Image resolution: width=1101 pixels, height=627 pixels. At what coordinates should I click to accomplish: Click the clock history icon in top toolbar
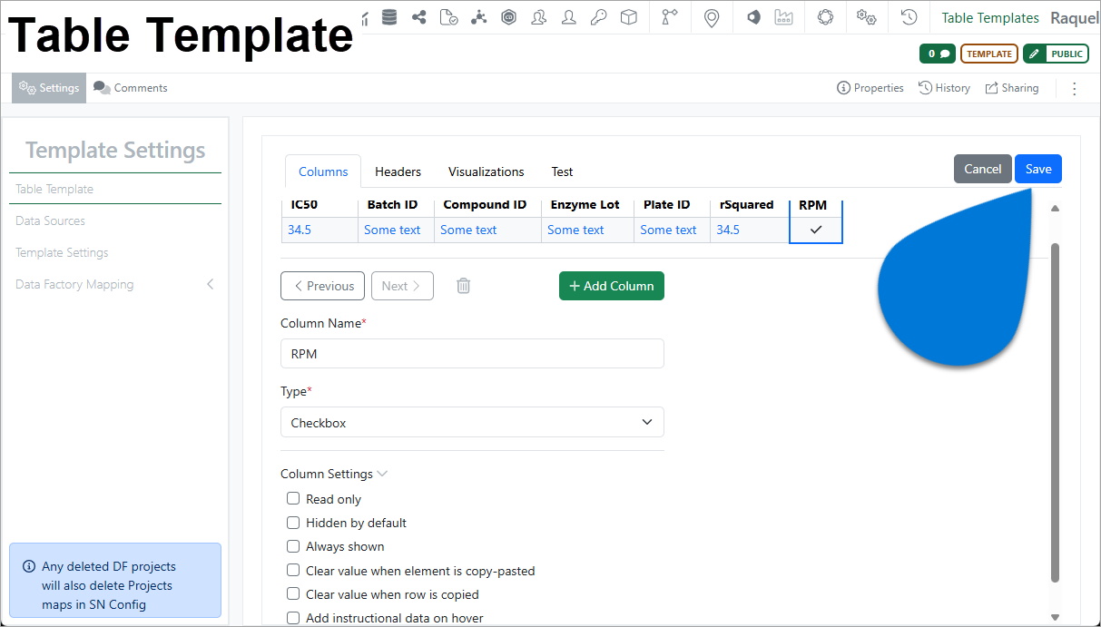(x=909, y=17)
